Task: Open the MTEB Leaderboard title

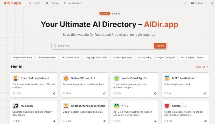Action: click(x=184, y=78)
